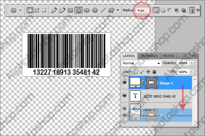Choose the Freeform Pen tool
205x136 pixels.
[62, 10]
